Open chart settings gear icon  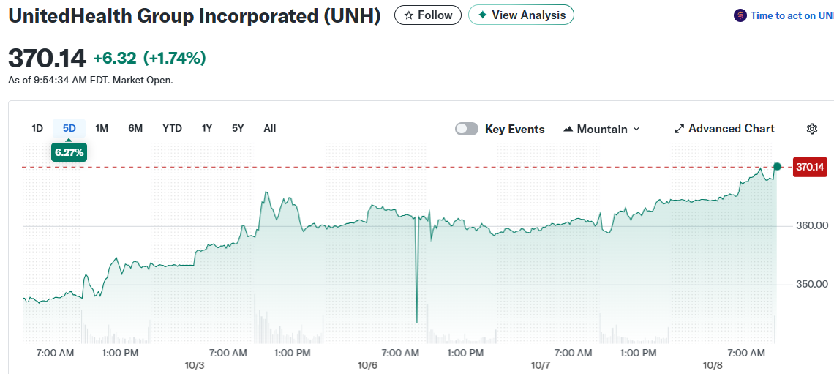(811, 129)
